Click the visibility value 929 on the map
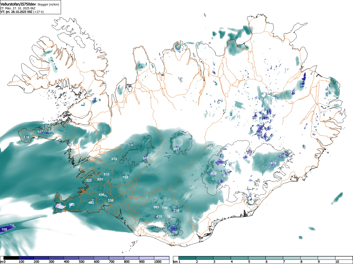The height and width of the screenshot is (264, 353). [x=210, y=148]
